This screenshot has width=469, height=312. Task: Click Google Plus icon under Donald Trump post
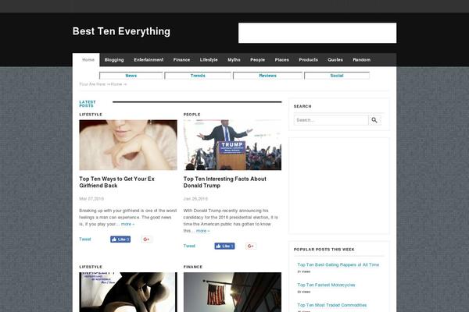[x=251, y=246]
